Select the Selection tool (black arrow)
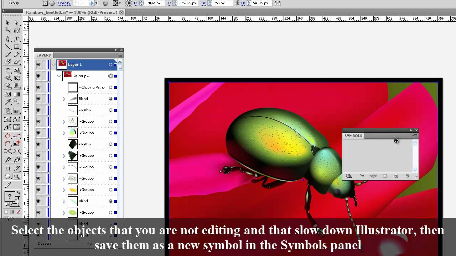Image resolution: width=456 pixels, height=256 pixels. coord(7,23)
